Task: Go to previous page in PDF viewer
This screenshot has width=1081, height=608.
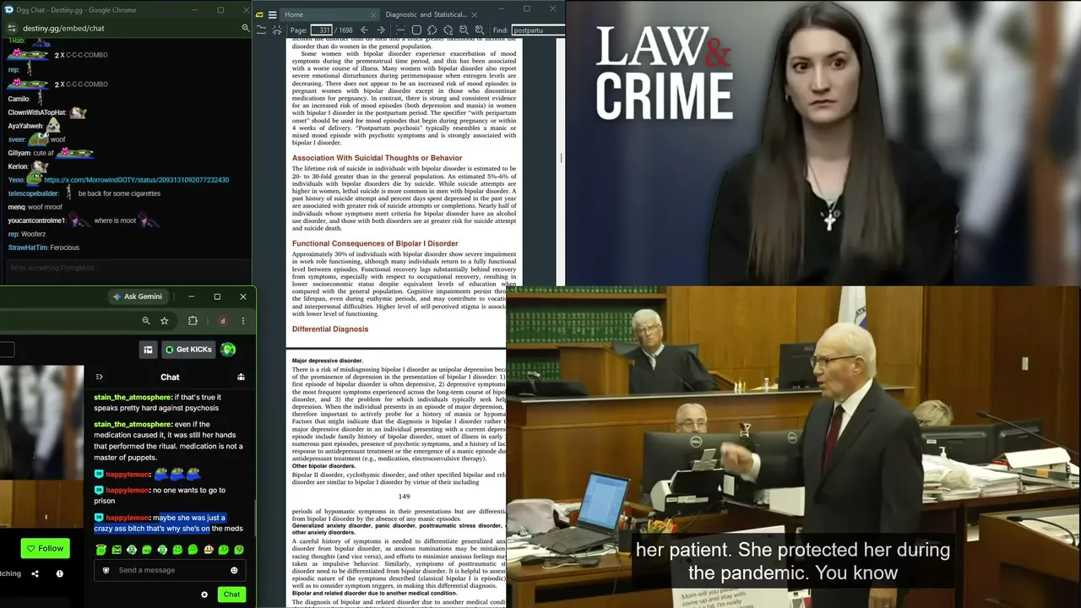Action: 364,30
